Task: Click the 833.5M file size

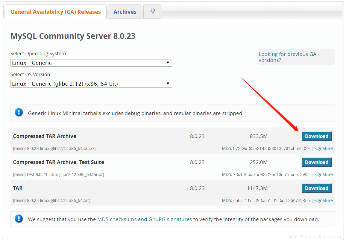Action: [259, 136]
